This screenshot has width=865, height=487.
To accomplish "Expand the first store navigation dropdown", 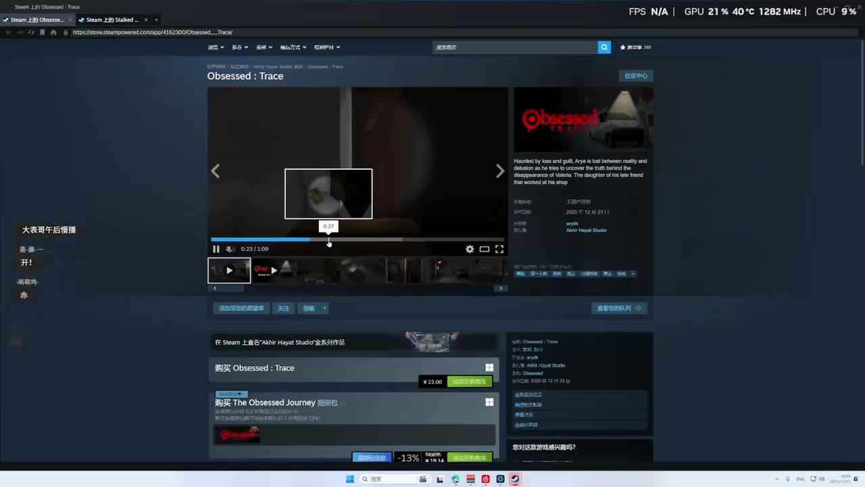I will pyautogui.click(x=216, y=47).
